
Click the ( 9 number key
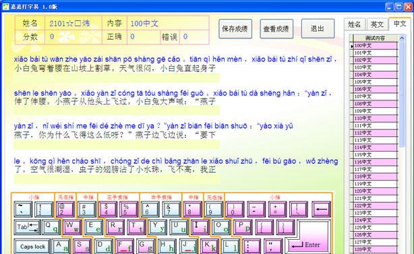point(214,210)
